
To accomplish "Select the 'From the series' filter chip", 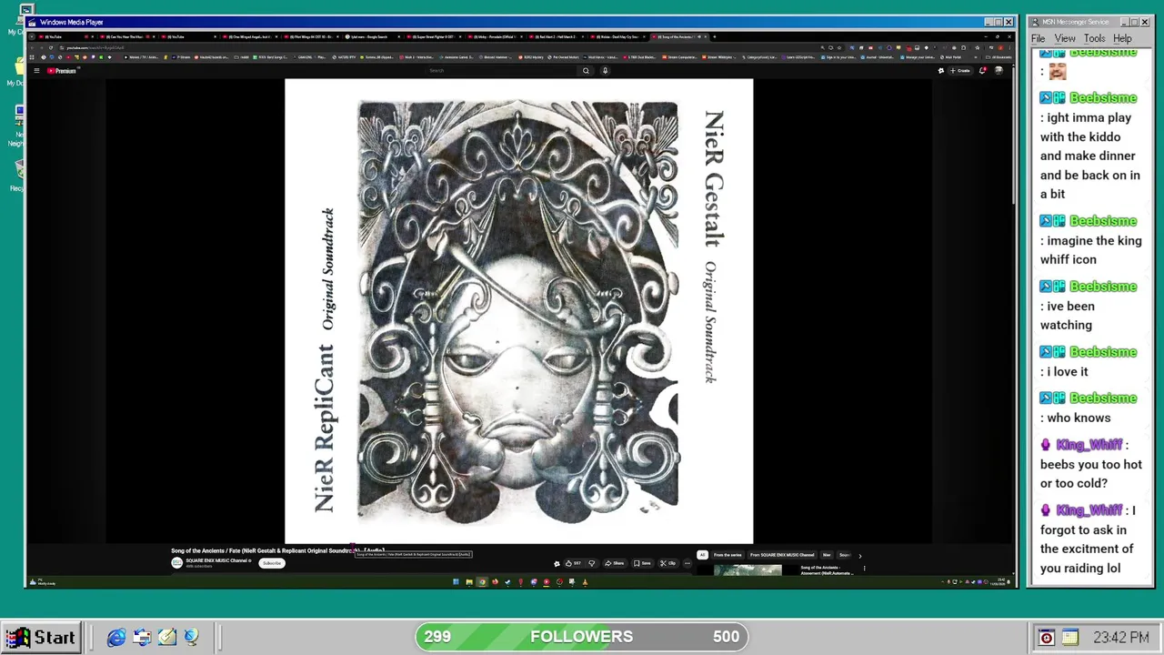I will [727, 555].
